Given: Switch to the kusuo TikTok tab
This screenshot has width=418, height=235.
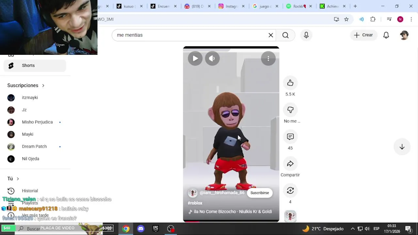Looking at the screenshot, I should [x=129, y=6].
